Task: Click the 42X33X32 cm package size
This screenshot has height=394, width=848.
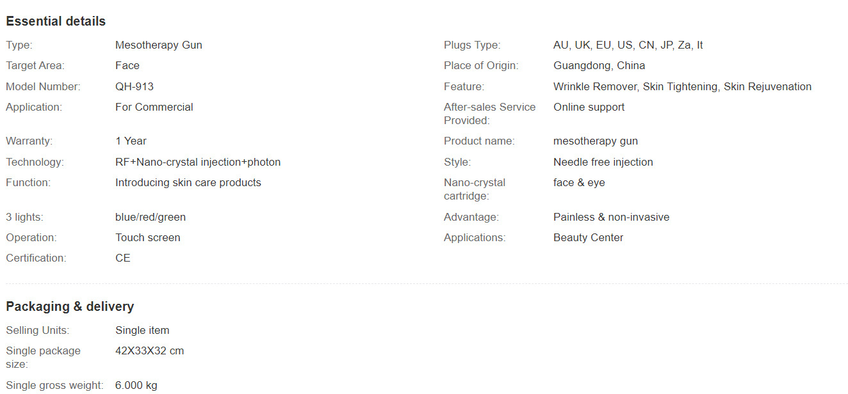Action: click(149, 351)
